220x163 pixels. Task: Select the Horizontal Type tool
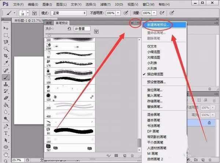[6, 133]
